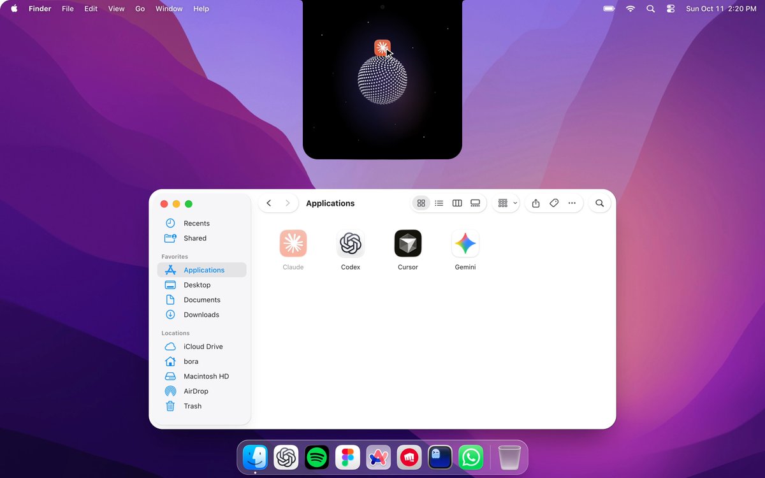Open the Edit Tags toolbar menu
Image resolution: width=765 pixels, height=478 pixels.
click(554, 203)
